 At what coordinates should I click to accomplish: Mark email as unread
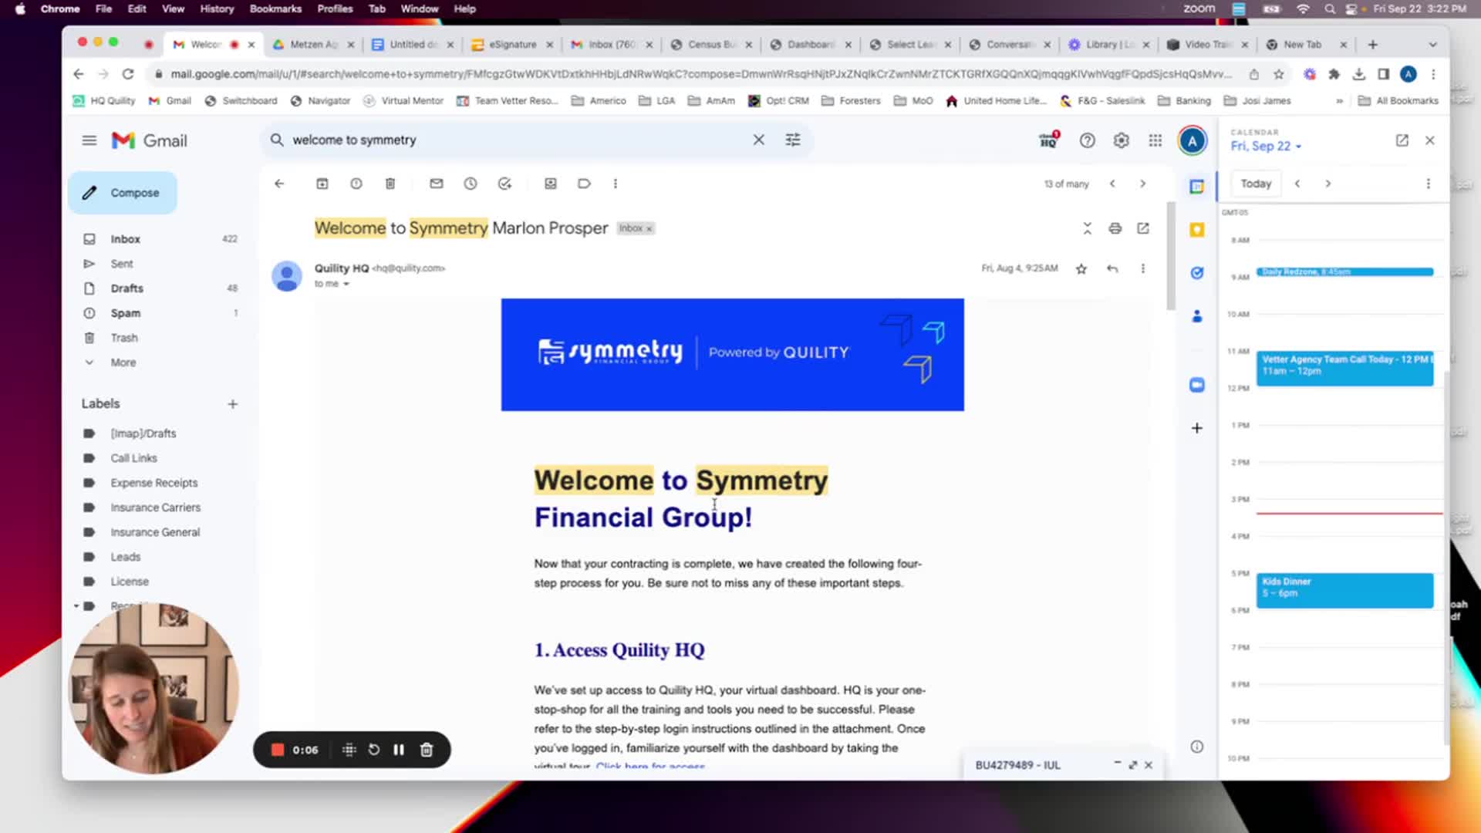(437, 184)
